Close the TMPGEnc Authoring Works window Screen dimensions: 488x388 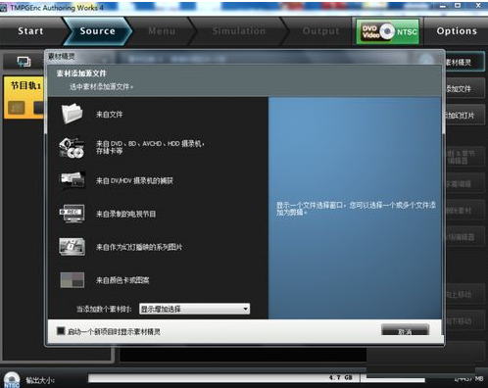point(478,6)
